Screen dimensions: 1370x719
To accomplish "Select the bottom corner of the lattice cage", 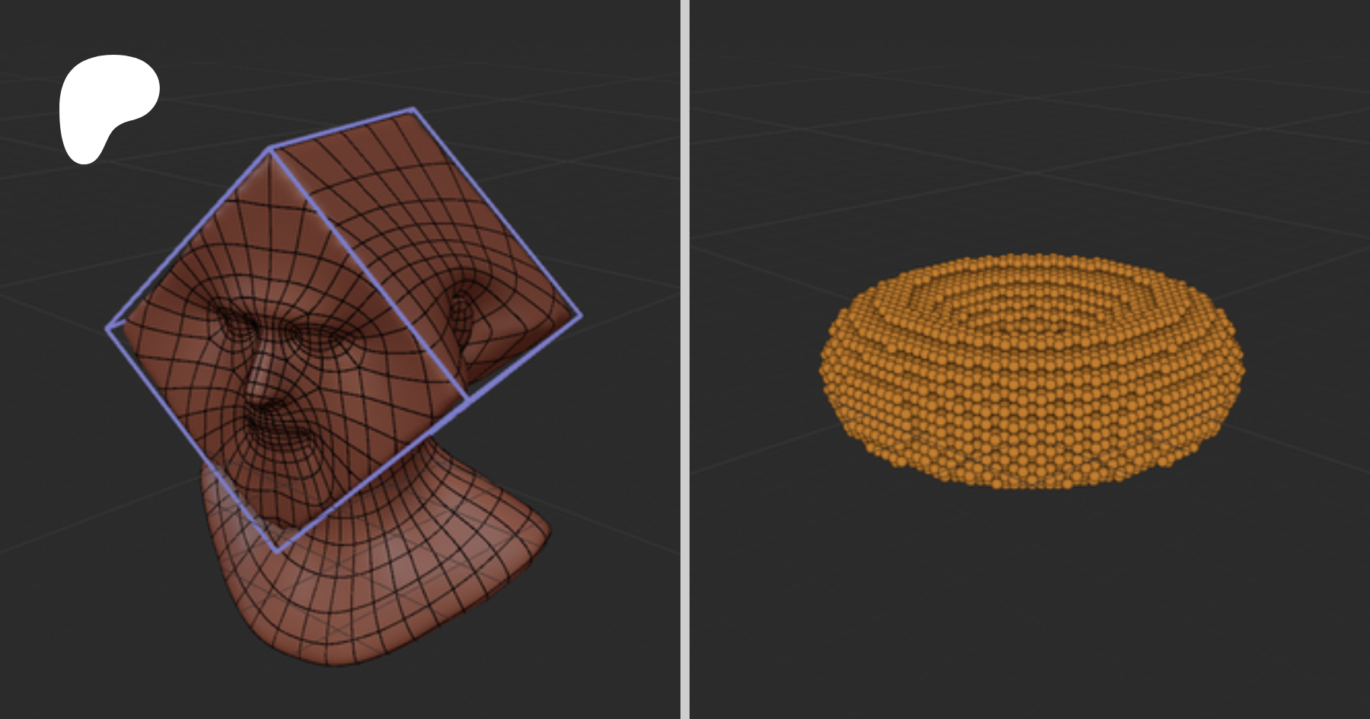I will click(x=278, y=550).
